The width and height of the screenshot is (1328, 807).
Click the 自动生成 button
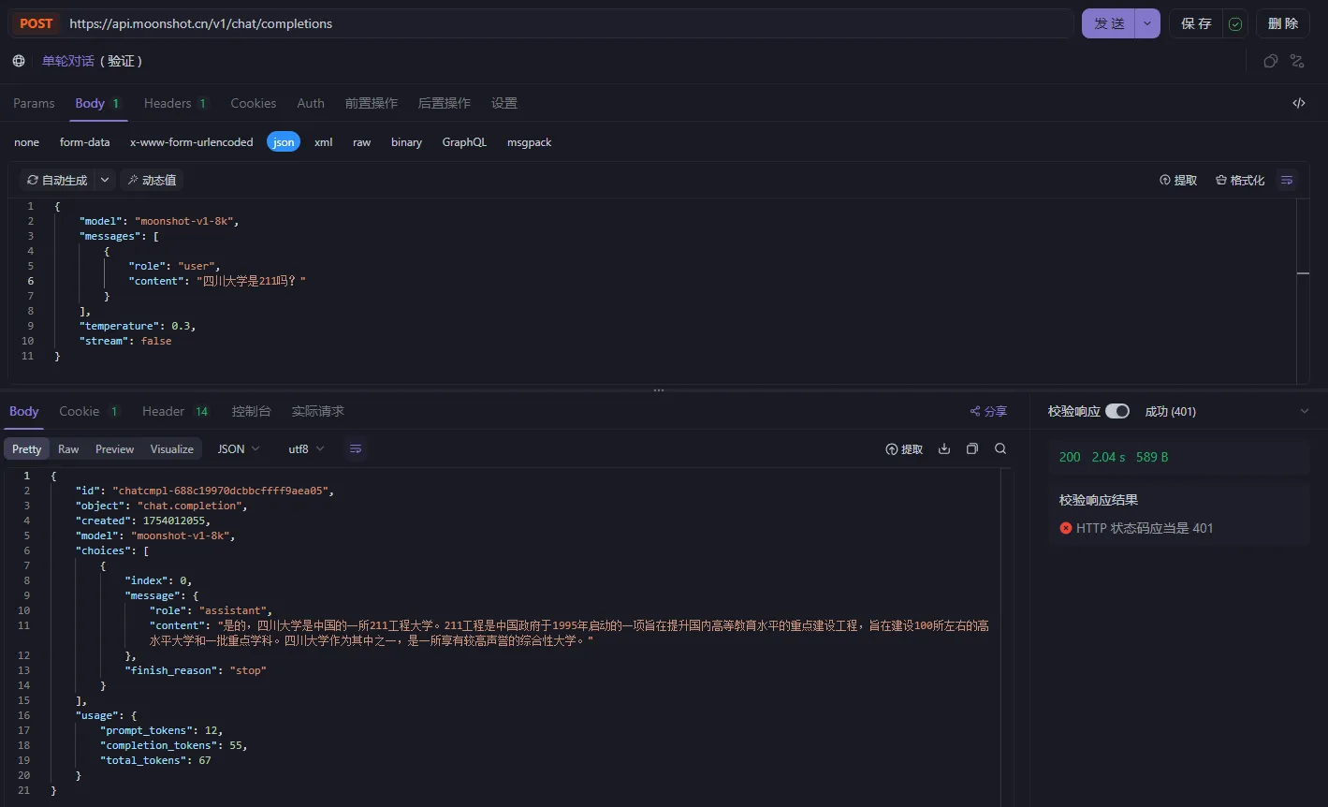point(57,180)
